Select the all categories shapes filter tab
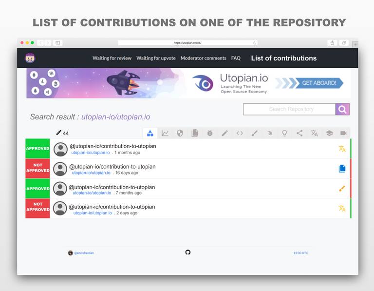374x291 pixels. 150,133
